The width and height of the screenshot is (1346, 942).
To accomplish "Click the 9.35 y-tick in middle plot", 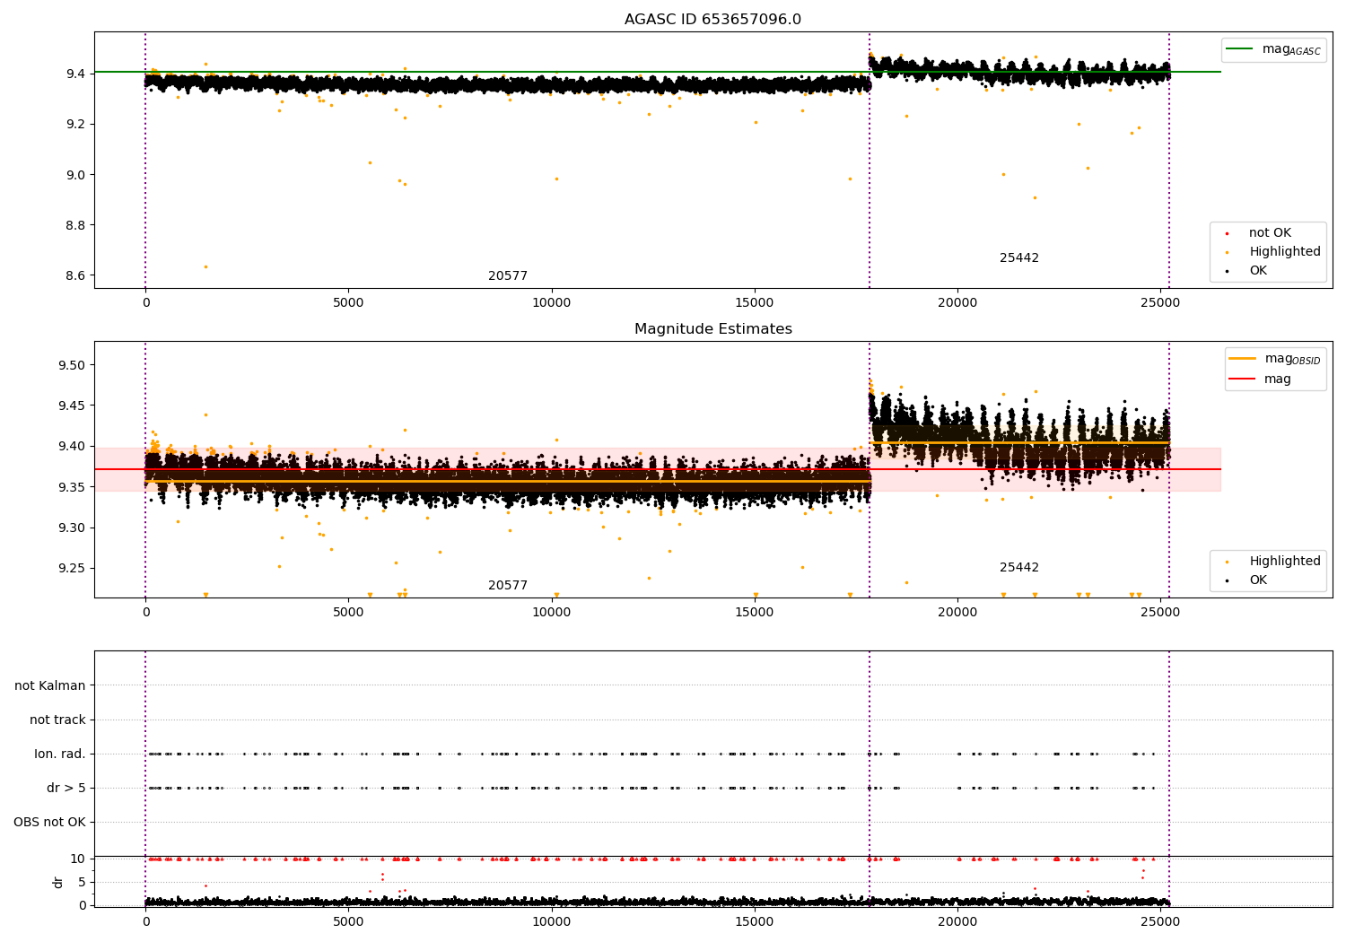I will point(72,487).
